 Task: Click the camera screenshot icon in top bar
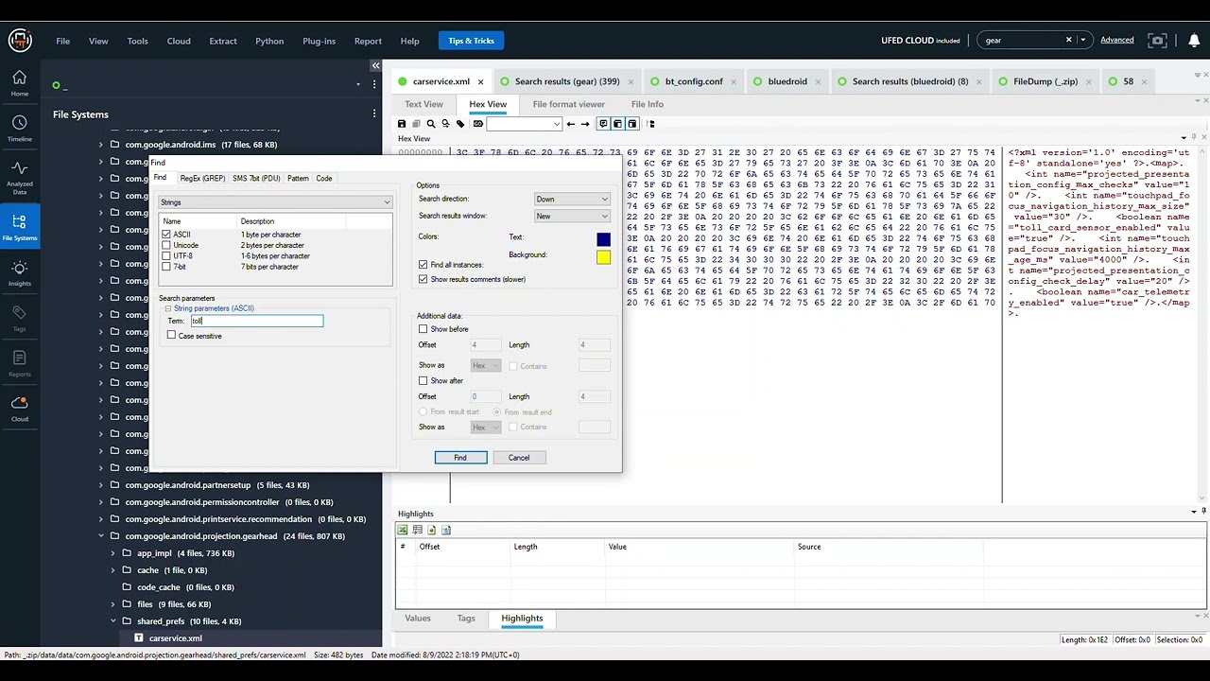[x=1157, y=41]
